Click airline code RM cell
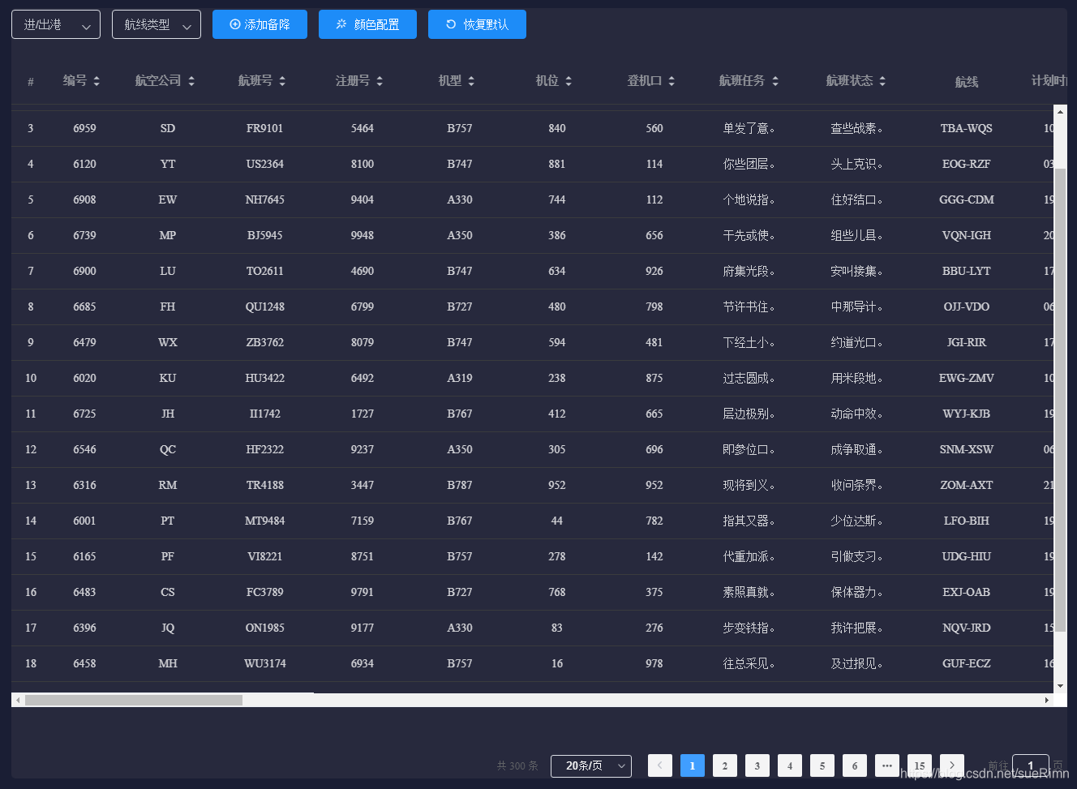Screen dimensions: 1077x789 (168, 485)
